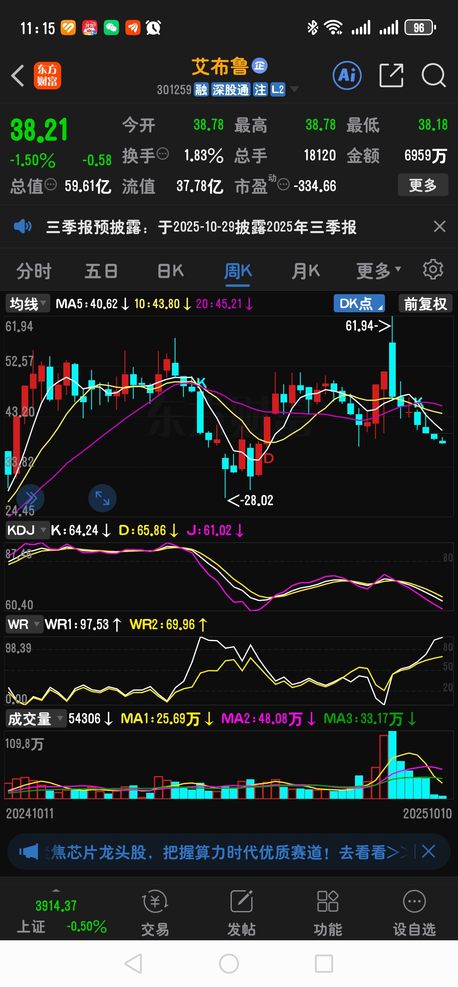This screenshot has height=987, width=458.
Task: Switch to the 分时 tab
Action: [x=34, y=271]
